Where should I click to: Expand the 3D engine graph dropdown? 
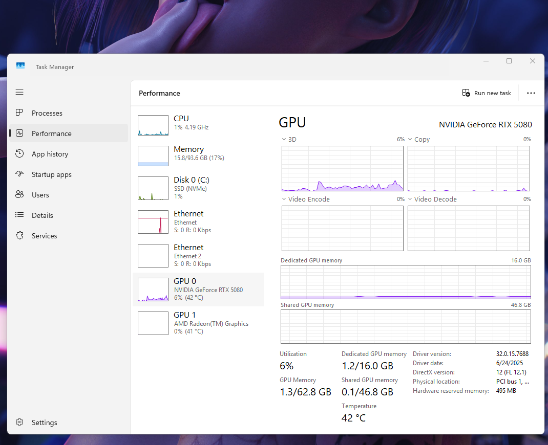284,139
